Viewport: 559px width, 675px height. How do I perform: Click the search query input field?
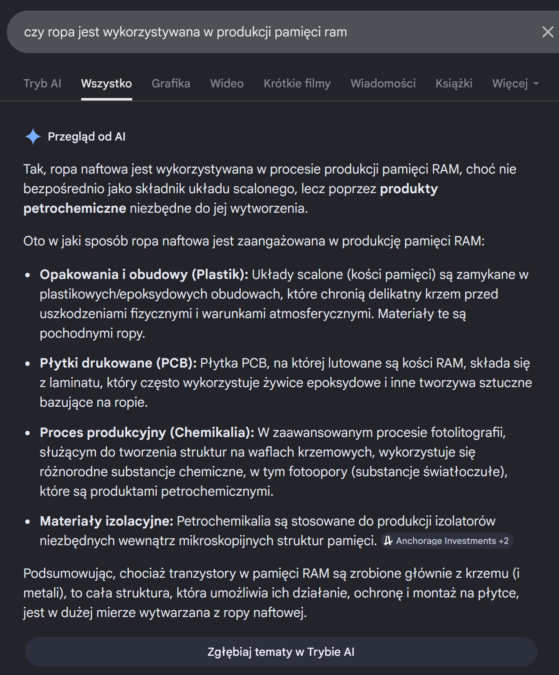[245, 32]
